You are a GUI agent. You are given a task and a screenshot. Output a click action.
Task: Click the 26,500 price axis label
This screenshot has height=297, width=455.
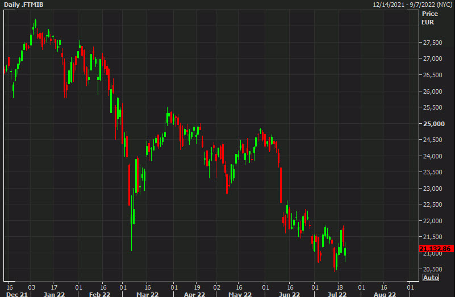click(x=432, y=75)
